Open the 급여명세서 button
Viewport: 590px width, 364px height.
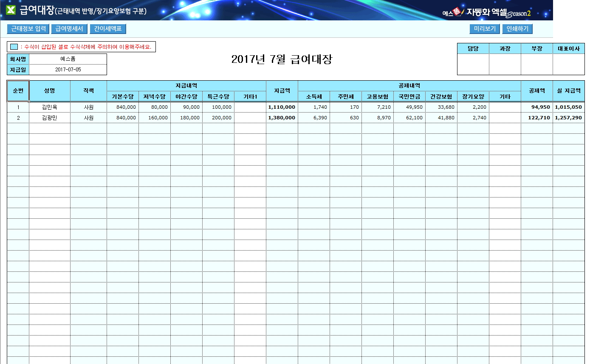69,29
